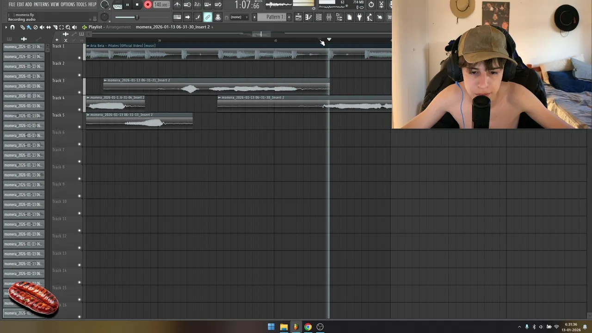
Task: Select Track 5 header label
Action: [x=58, y=115]
